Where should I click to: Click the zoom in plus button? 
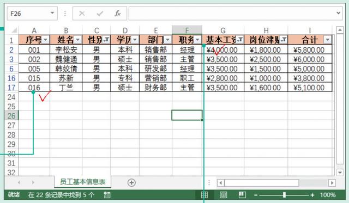(x=312, y=195)
